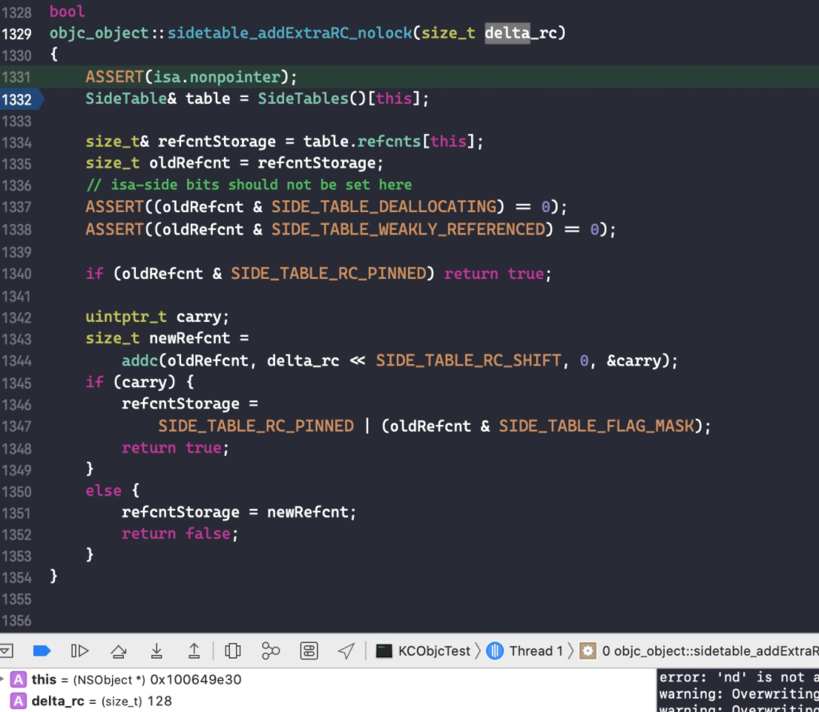Click the Simulate Location arrow icon
Image resolution: width=819 pixels, height=712 pixels.
tap(346, 651)
